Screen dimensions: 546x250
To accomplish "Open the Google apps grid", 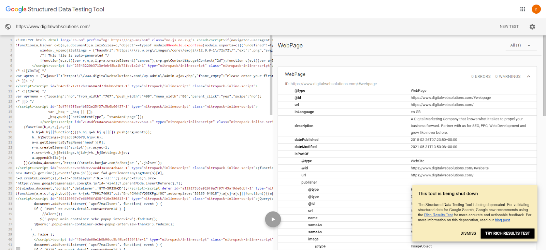I will (522, 9).
